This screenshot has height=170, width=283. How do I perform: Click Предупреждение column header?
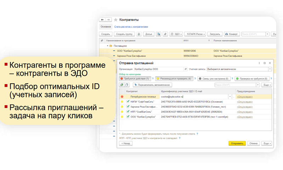click(x=254, y=91)
